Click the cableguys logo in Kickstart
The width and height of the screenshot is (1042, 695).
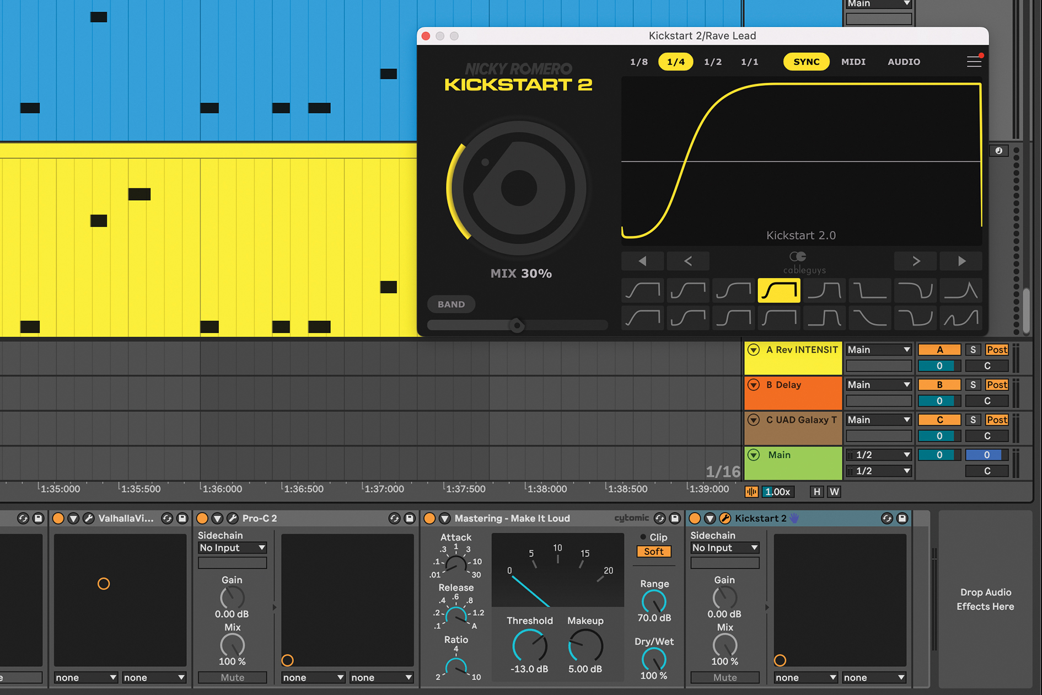804,263
